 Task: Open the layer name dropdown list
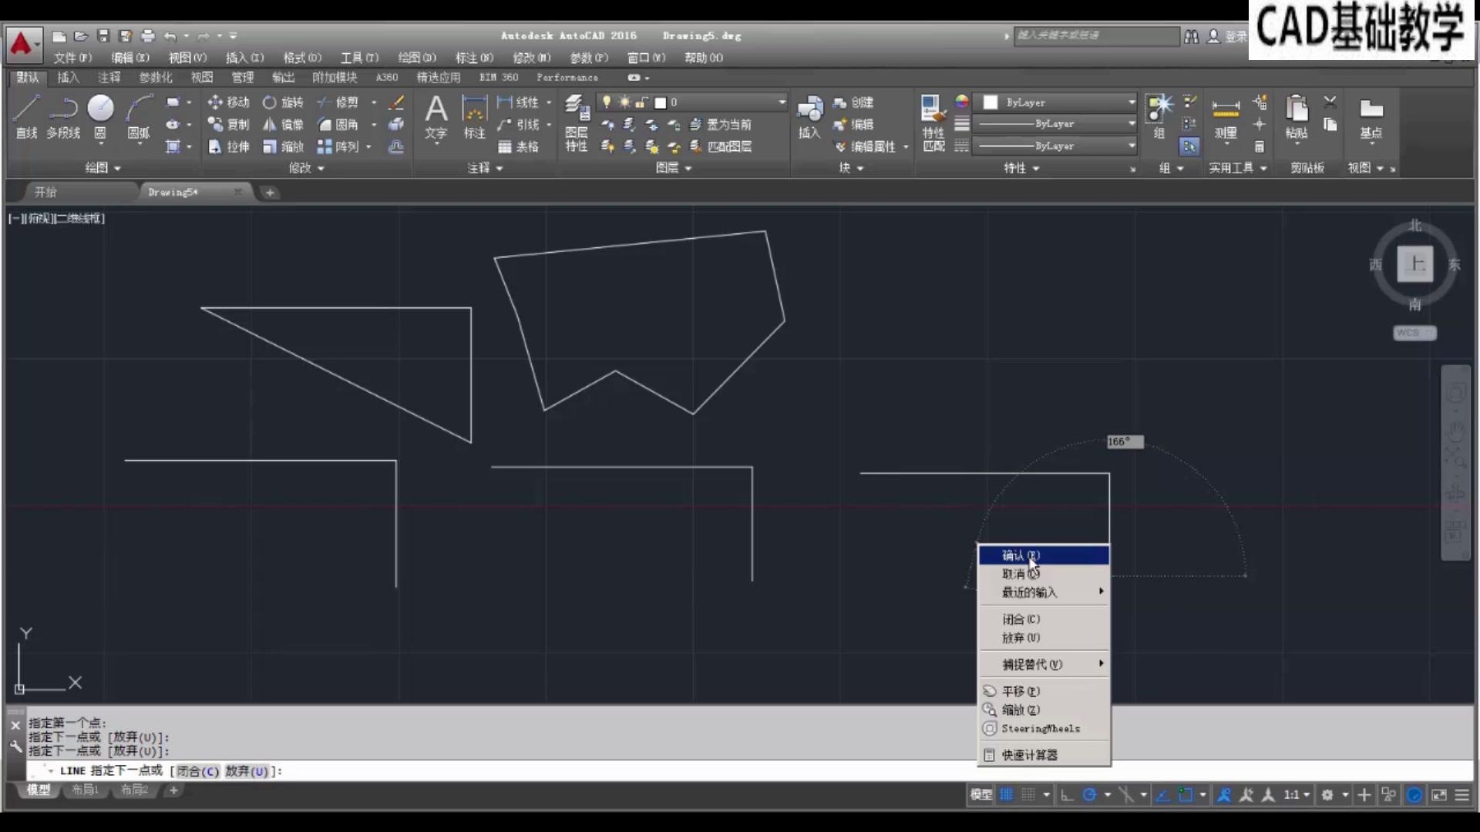pos(782,102)
